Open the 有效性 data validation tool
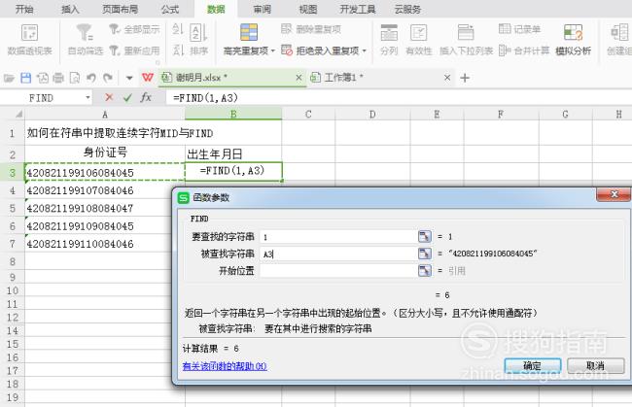632x407 pixels. (x=418, y=39)
